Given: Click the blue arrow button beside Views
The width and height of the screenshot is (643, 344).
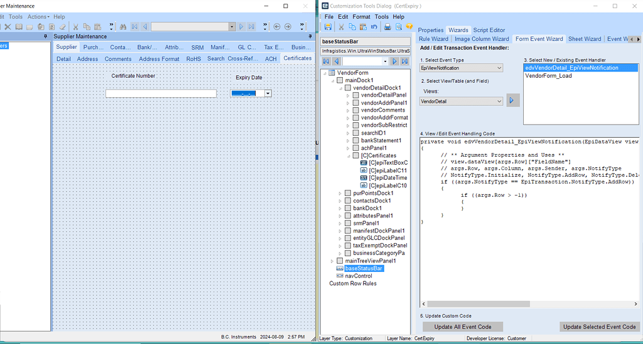Looking at the screenshot, I should click(513, 100).
